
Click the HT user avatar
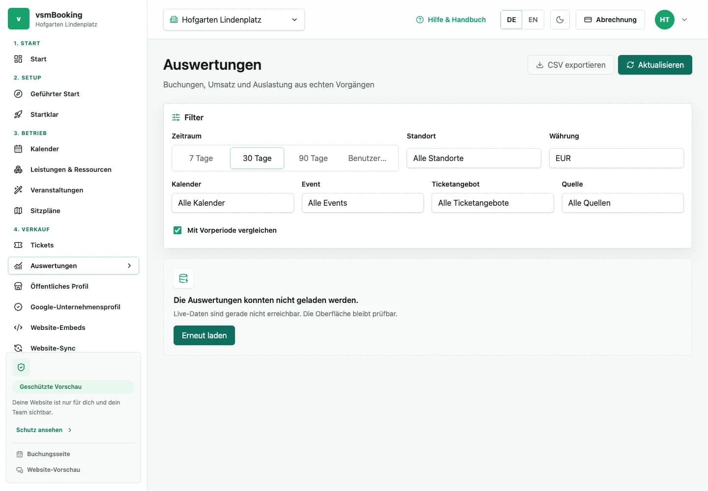[x=665, y=20]
